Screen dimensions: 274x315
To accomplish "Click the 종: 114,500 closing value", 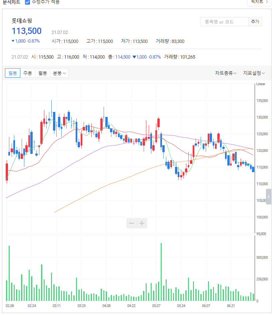I will [x=119, y=57].
